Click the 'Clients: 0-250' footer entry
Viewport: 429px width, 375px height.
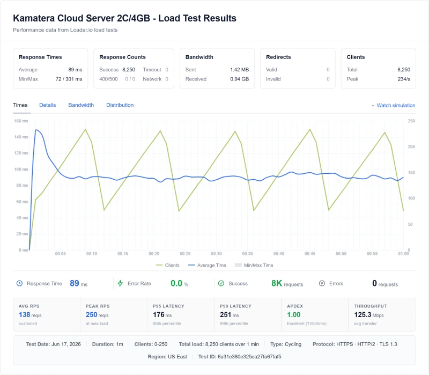[x=151, y=344]
